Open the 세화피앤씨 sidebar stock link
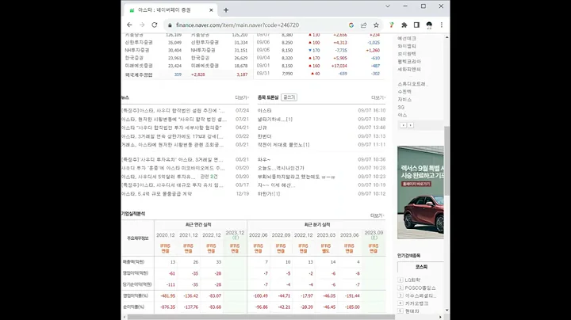The width and height of the screenshot is (571, 320). tap(409, 69)
